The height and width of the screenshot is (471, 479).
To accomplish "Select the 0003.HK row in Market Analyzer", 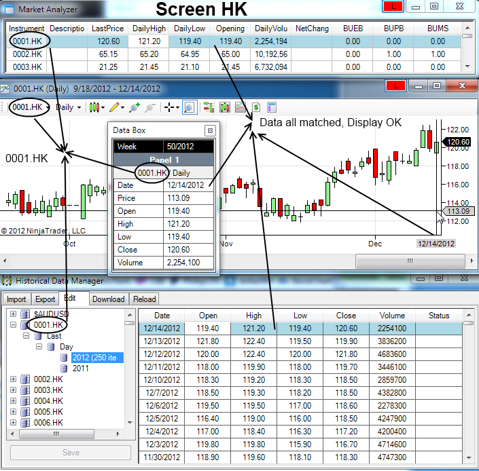I will (234, 67).
